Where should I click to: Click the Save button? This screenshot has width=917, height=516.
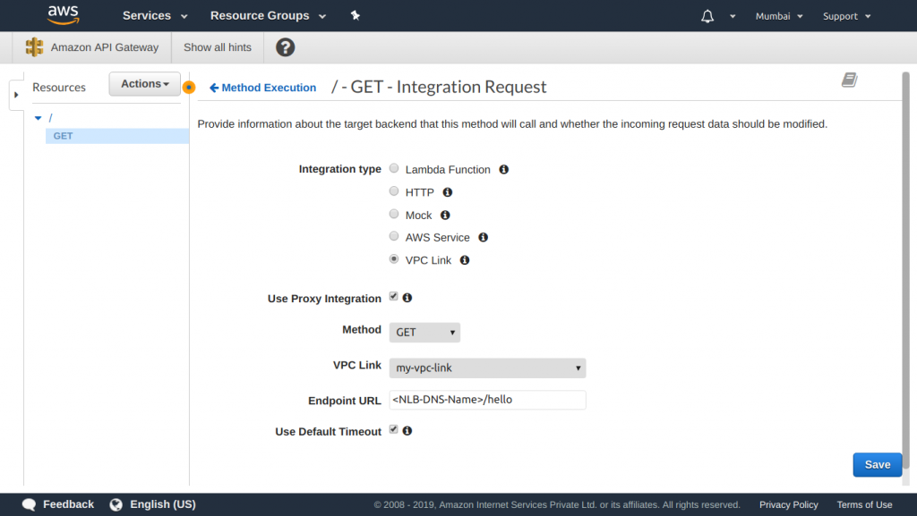877,464
